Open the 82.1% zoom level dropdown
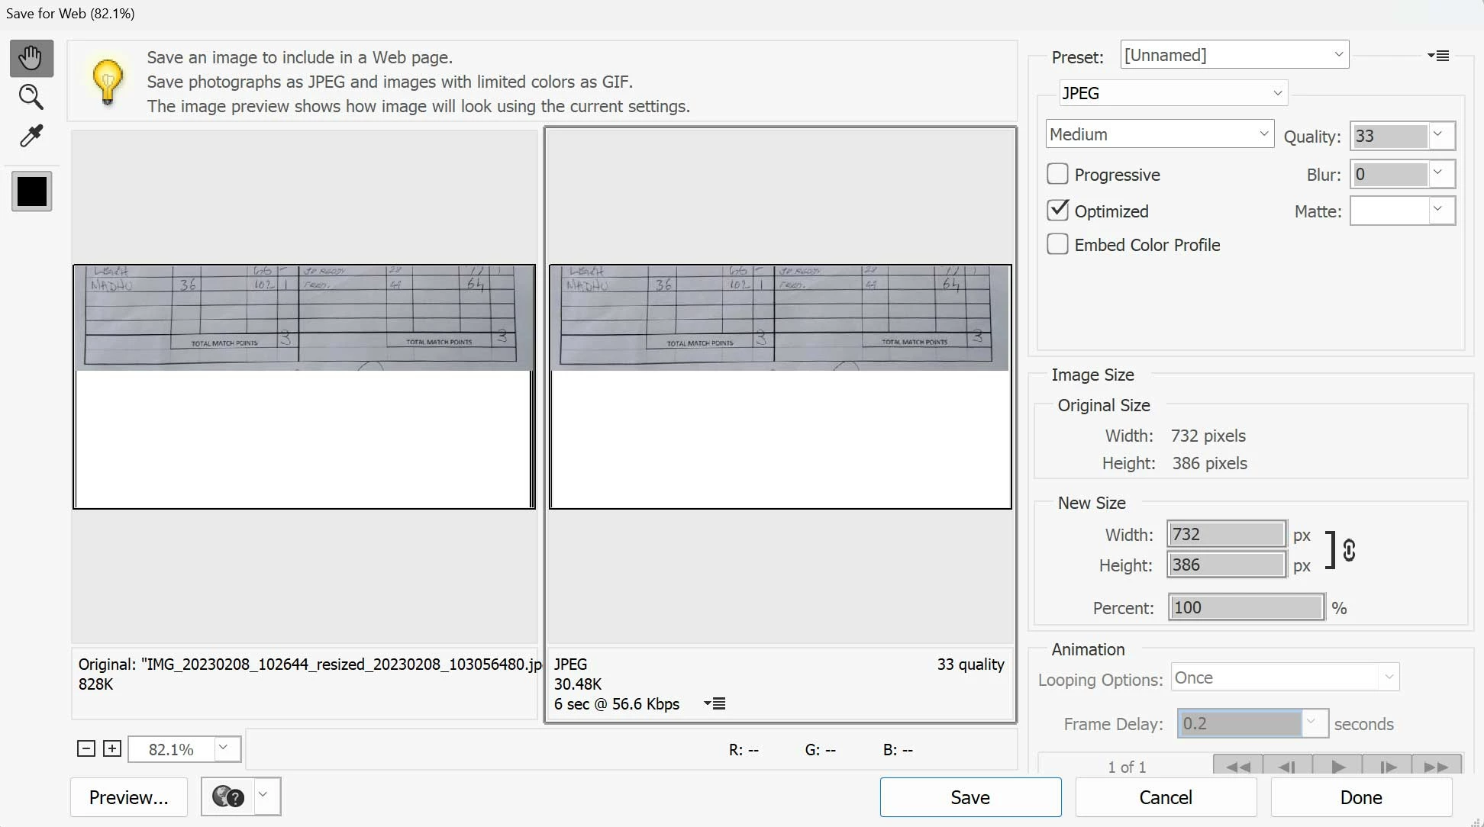 coord(223,748)
